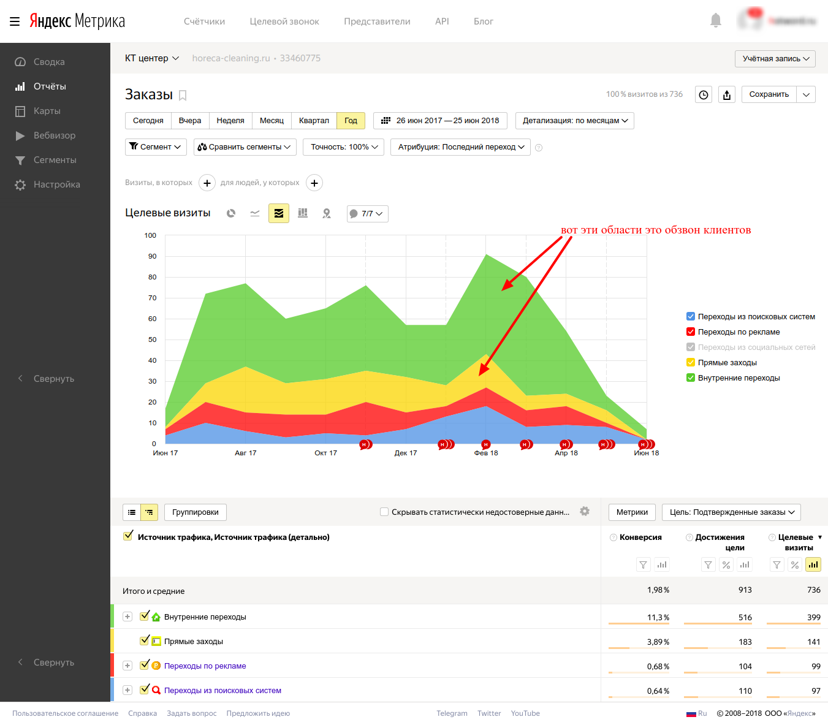
Task: Open 'Вебвизор' in sidebar menu
Action: click(55, 135)
